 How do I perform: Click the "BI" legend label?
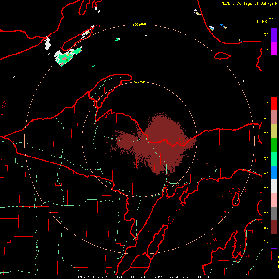266,228
